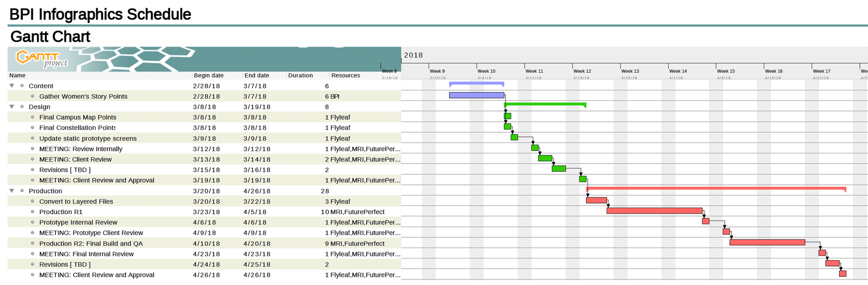
Task: Select the Duration column header
Action: (x=301, y=75)
